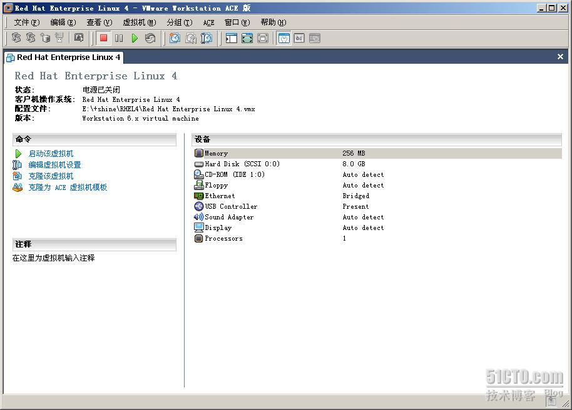
Task: Click the Quick Switch mode toolbar icon
Action: [263, 38]
